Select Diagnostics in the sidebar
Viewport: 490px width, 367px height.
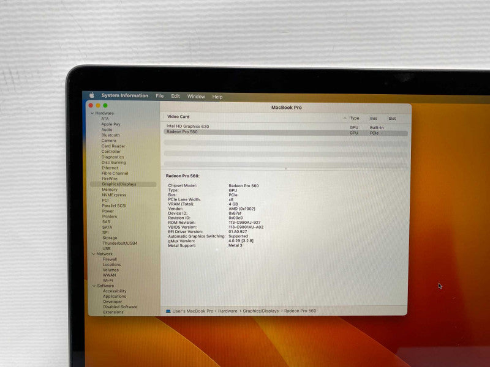pos(113,157)
